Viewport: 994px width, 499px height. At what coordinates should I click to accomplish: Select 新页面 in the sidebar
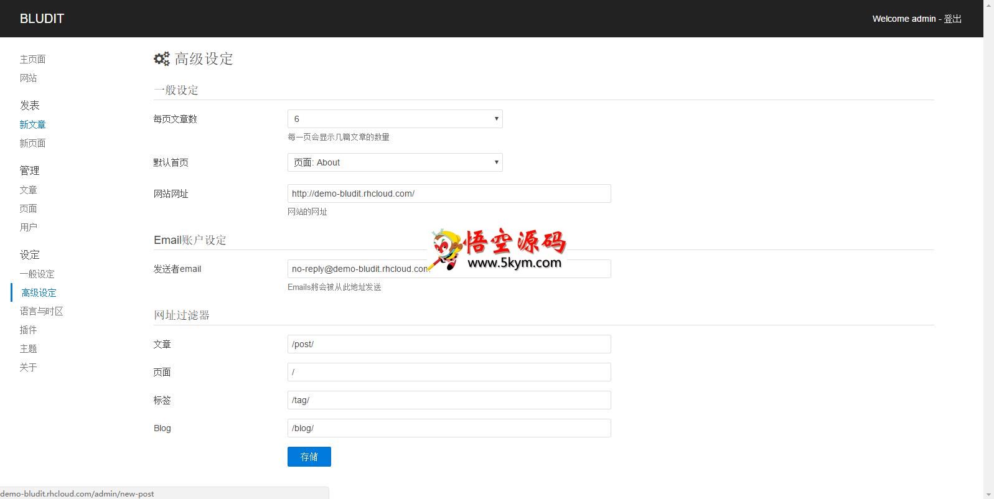[32, 143]
